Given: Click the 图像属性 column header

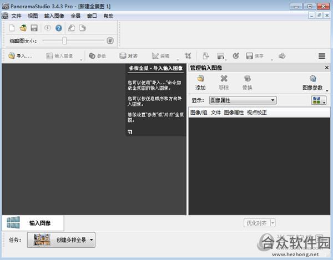Looking at the screenshot, I should (x=234, y=113).
